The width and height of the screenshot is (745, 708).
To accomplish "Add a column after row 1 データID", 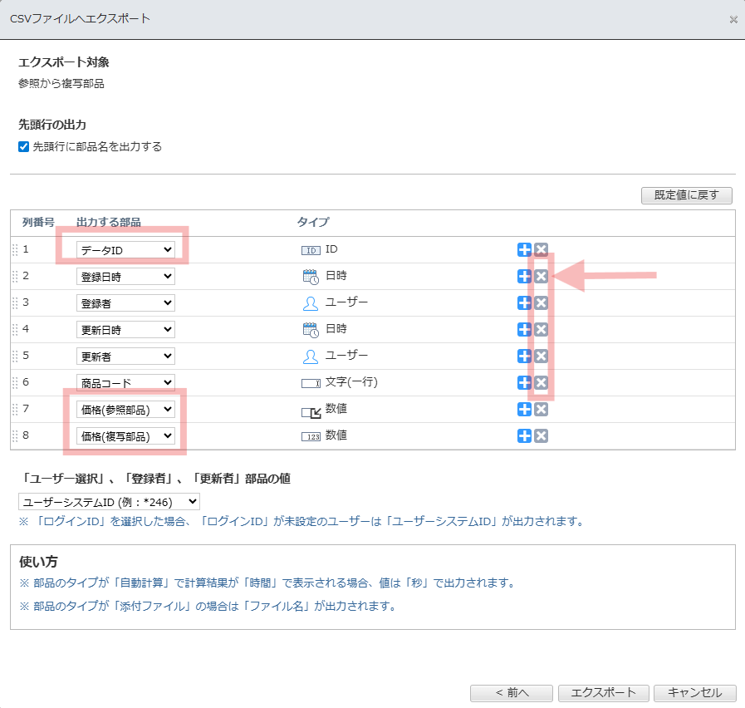I will (524, 249).
